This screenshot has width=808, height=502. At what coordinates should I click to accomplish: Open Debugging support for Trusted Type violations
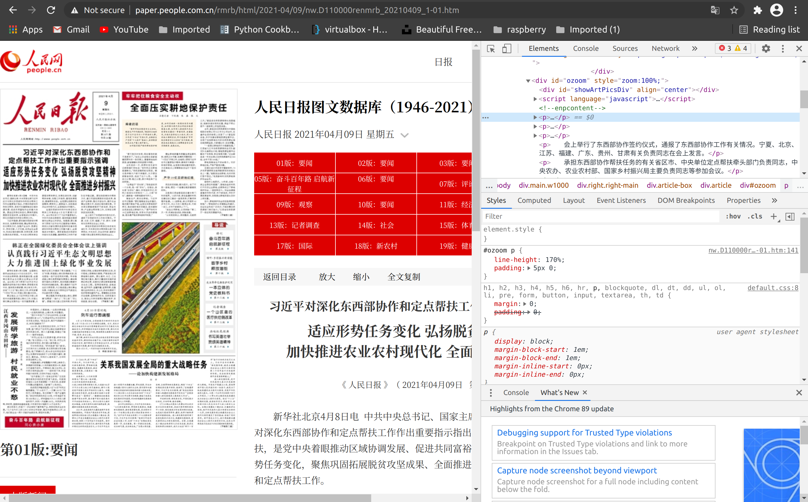(584, 433)
